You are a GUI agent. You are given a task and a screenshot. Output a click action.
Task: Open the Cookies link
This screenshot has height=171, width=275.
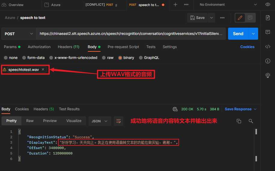(247, 47)
